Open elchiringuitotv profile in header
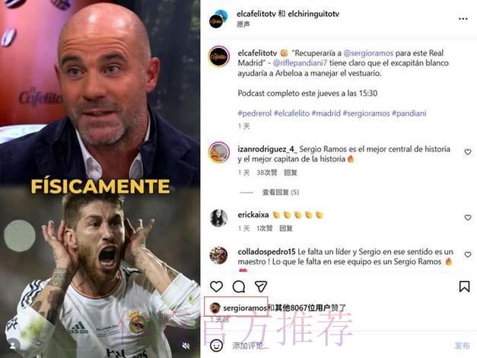 tap(313, 14)
